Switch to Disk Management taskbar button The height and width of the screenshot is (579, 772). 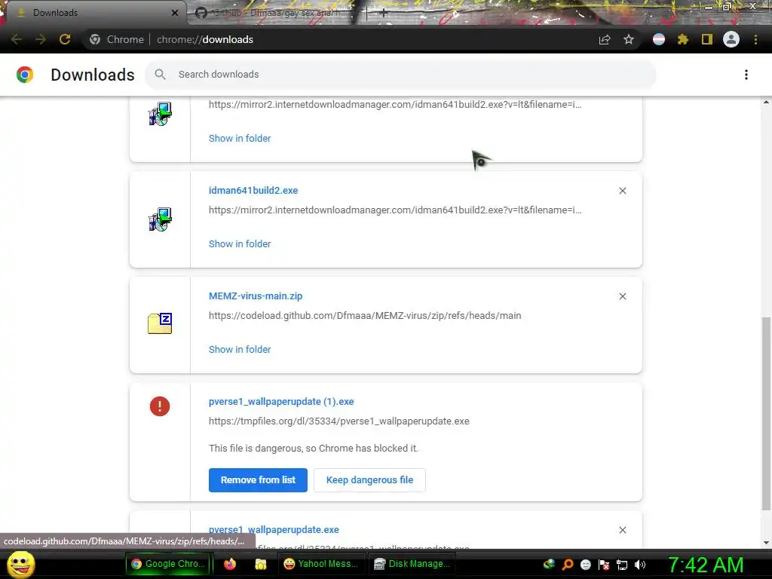point(412,564)
